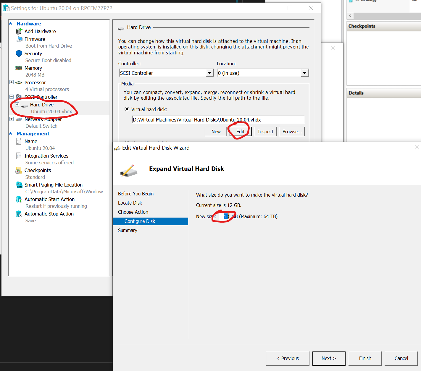Click the Checkpoints icon under Management

coord(18,170)
